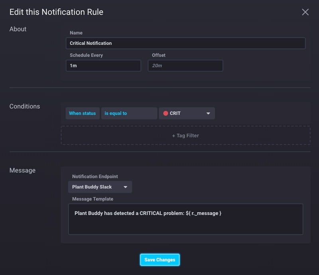
Task: Click the Schedule Every interval field
Action: [x=103, y=65]
